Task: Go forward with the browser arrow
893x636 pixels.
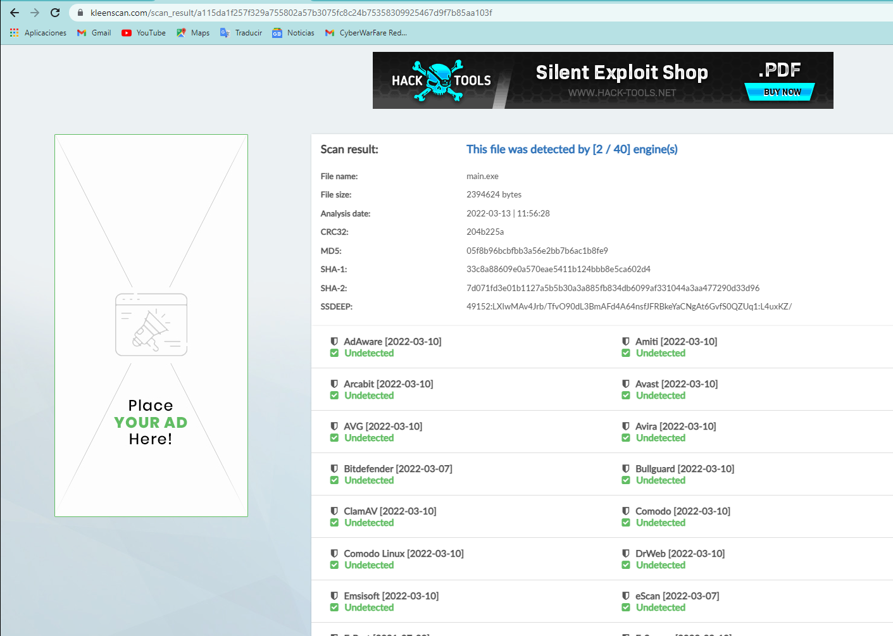Action: point(35,13)
